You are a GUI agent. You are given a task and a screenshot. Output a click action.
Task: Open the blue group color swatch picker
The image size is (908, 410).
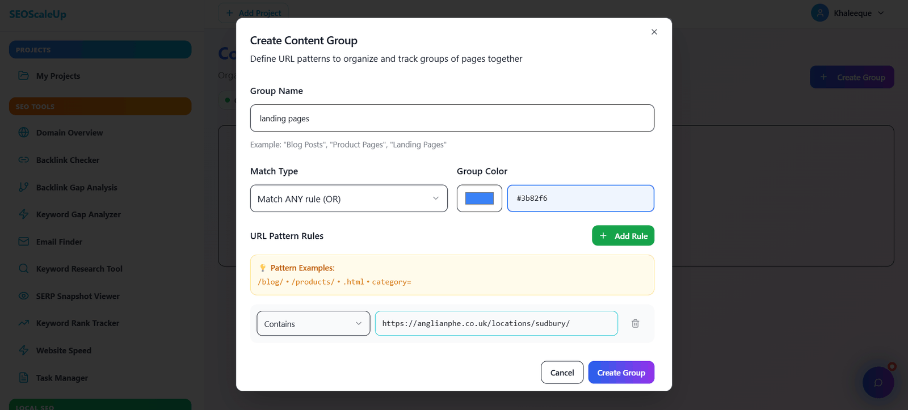pyautogui.click(x=480, y=198)
